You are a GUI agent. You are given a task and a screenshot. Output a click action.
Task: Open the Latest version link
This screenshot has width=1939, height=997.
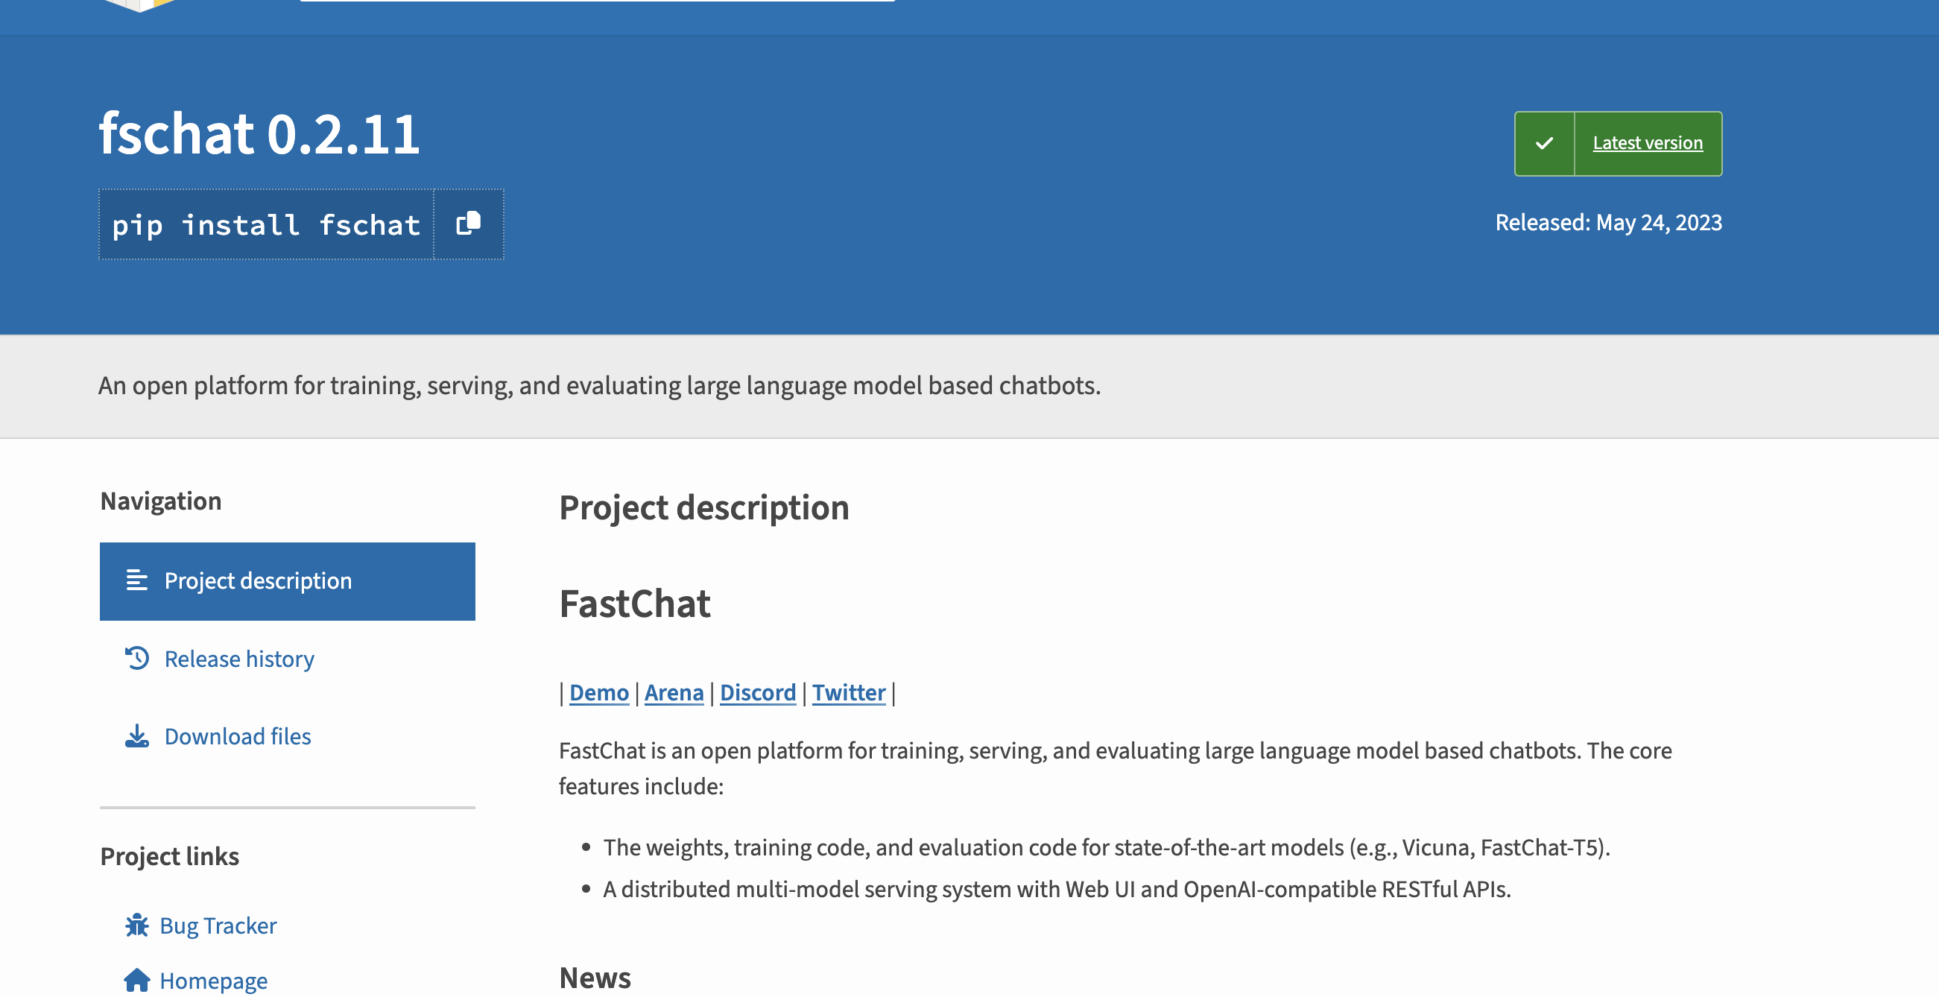click(1647, 143)
